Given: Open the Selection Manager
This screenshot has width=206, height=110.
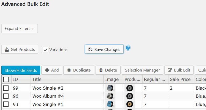Looking at the screenshot, I should pyautogui.click(x=142, y=70).
